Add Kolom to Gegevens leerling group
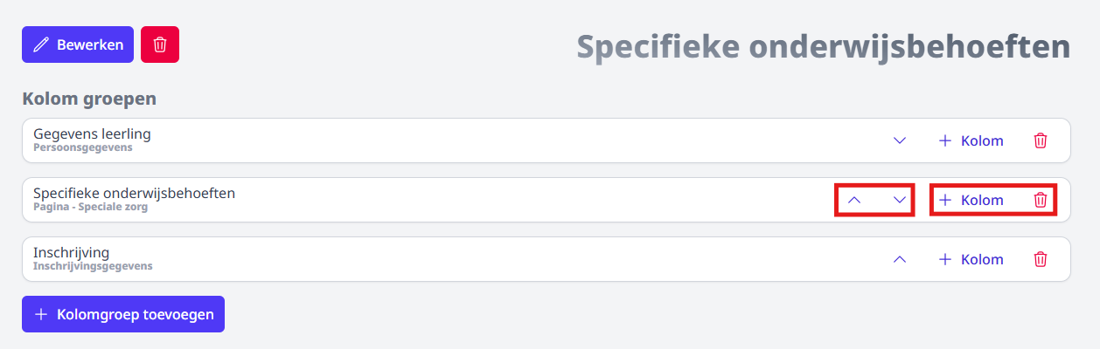Image resolution: width=1100 pixels, height=349 pixels. 971,140
